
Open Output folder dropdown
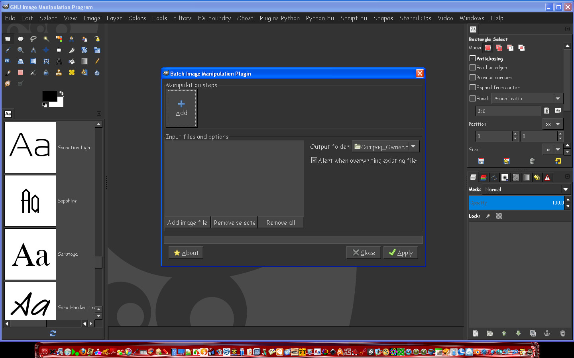coord(385,147)
